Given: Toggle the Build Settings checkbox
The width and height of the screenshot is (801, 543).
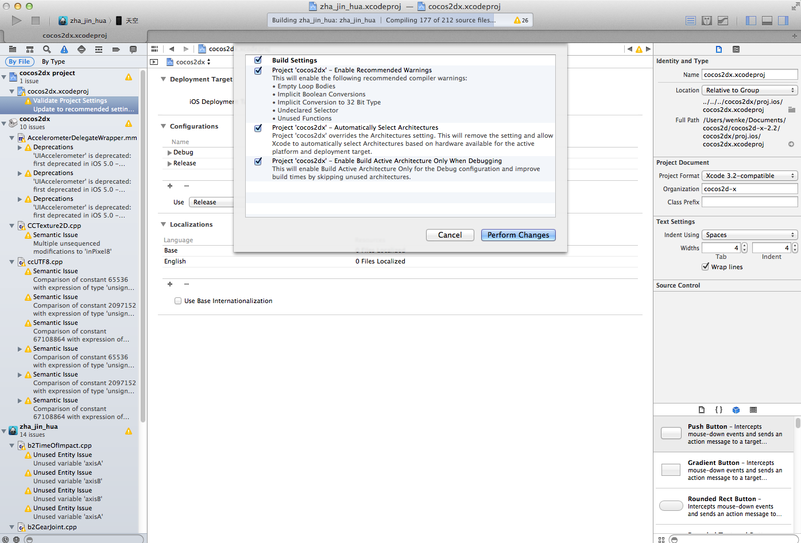Looking at the screenshot, I should click(258, 60).
